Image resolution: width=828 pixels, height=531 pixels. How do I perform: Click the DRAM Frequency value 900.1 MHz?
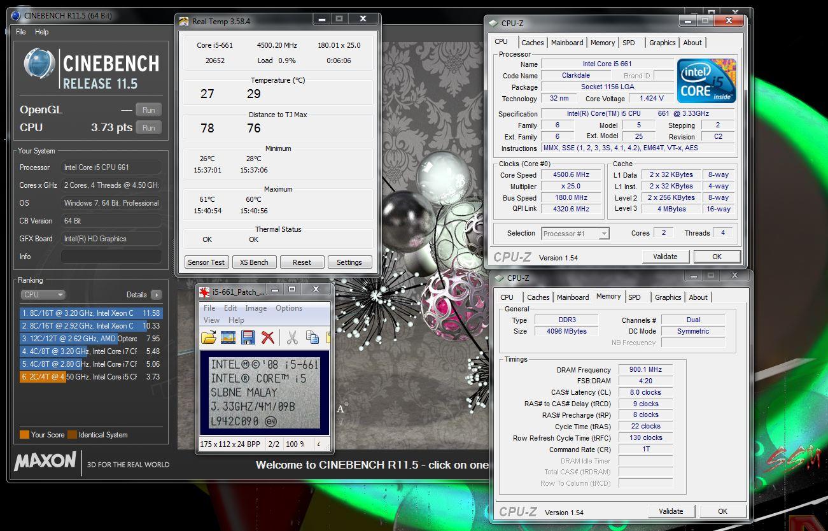[645, 369]
